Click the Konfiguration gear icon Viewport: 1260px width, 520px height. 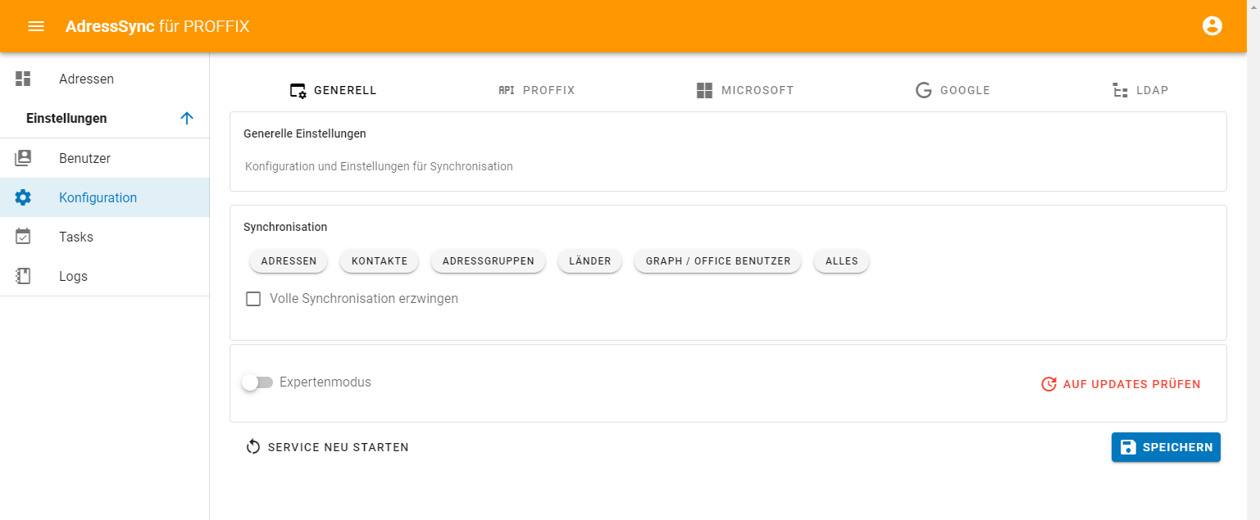pyautogui.click(x=23, y=197)
